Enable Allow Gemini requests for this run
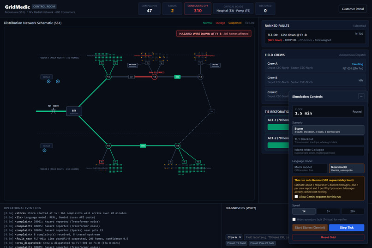 click(x=296, y=197)
